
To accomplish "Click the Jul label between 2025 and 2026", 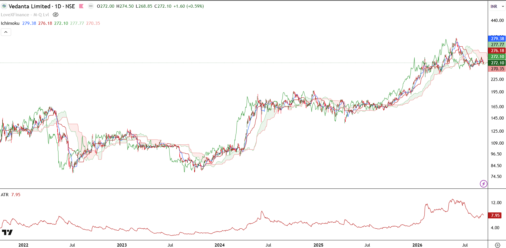I will coord(367,245).
